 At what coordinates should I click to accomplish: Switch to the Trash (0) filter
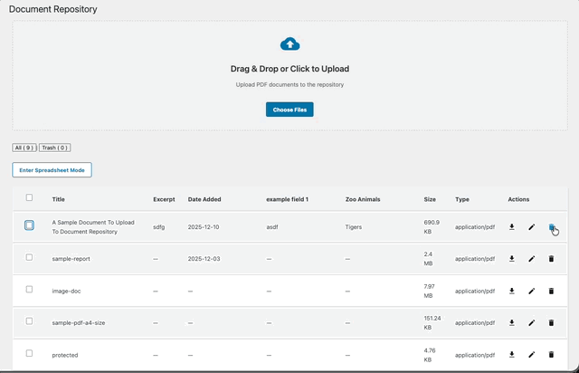pyautogui.click(x=54, y=148)
